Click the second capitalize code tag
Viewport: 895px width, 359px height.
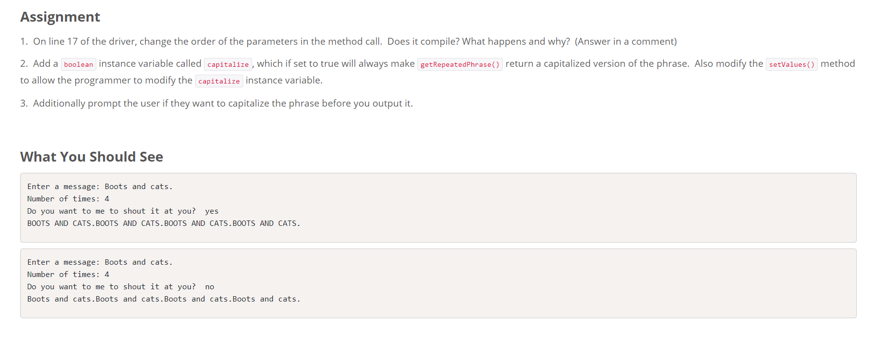coord(219,81)
